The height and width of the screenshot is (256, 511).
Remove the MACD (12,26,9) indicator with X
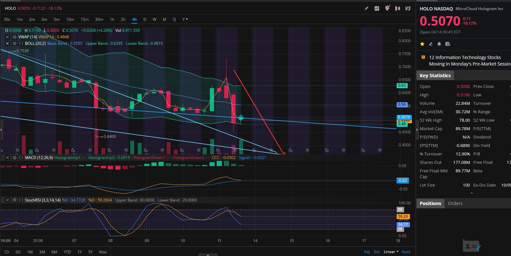point(7,157)
